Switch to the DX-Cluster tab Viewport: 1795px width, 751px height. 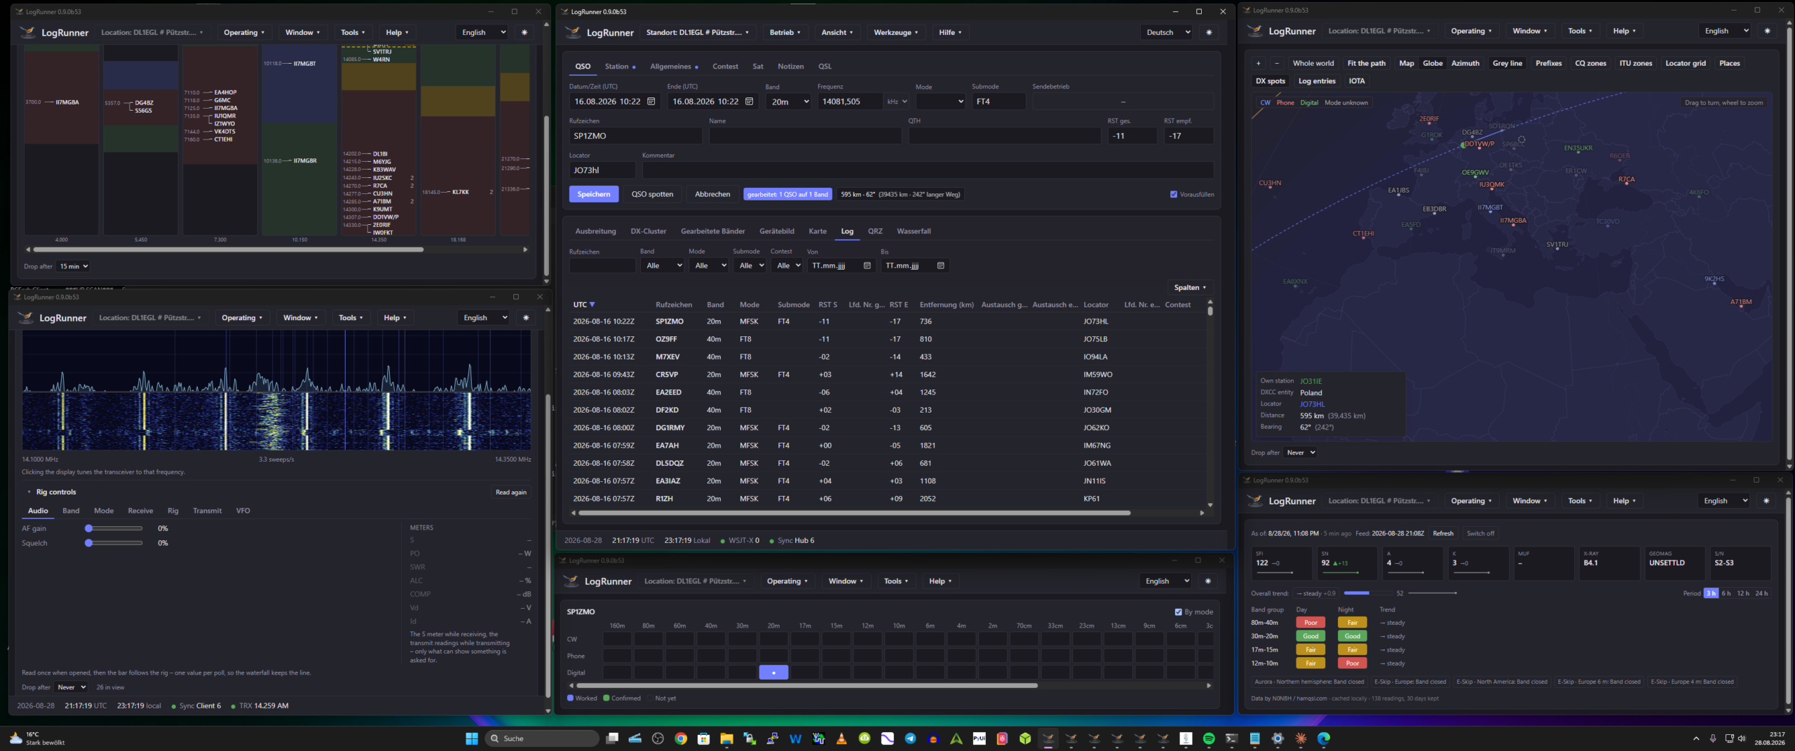click(x=649, y=231)
